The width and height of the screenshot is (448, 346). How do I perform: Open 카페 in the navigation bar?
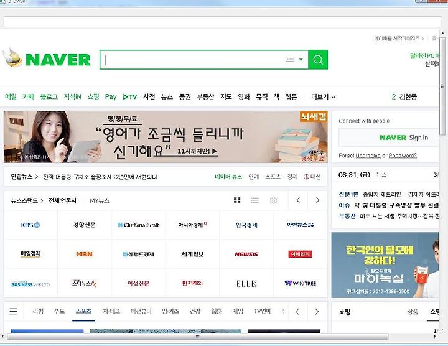click(x=29, y=97)
